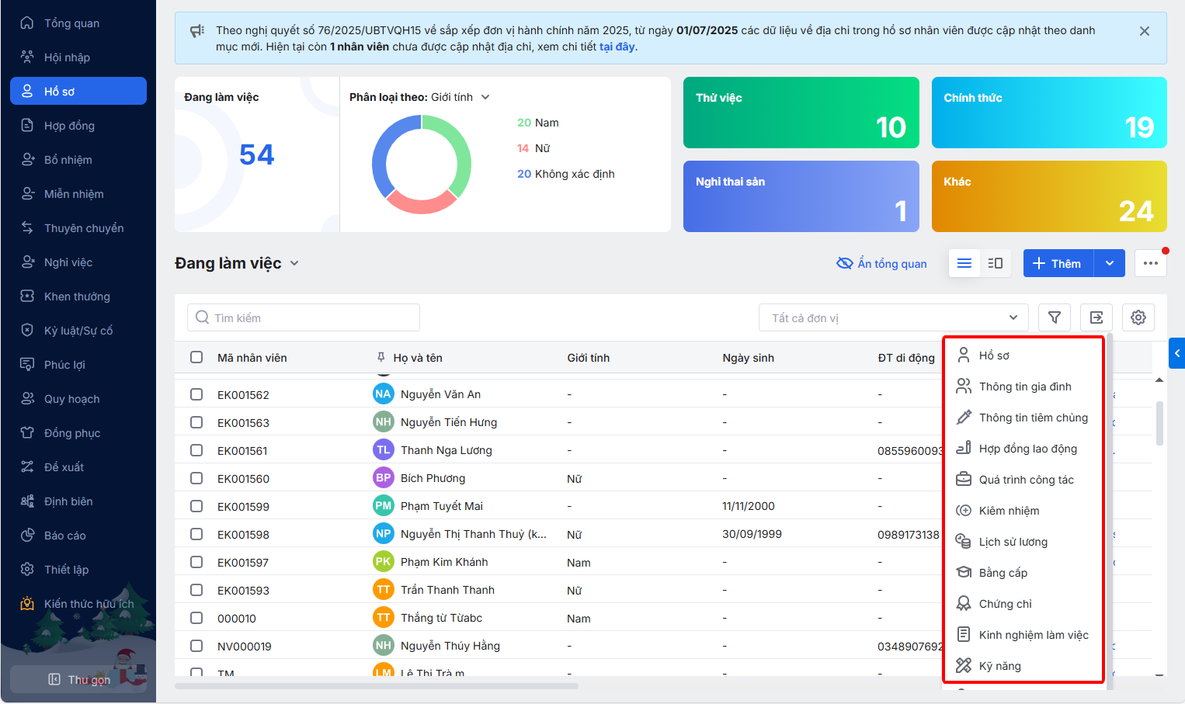1185x704 pixels.
Task: Open the 'Tất cả đơn vị' dropdown
Action: click(893, 317)
